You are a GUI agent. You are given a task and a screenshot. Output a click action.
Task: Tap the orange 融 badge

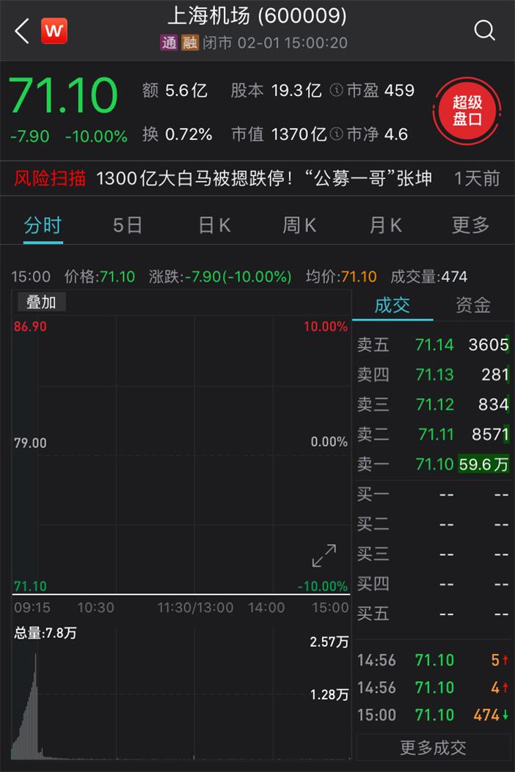(x=190, y=43)
